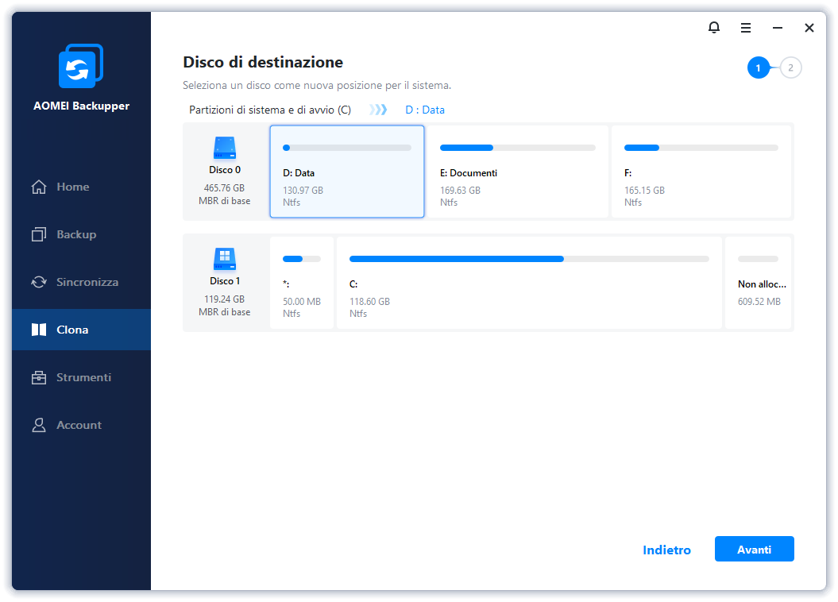Select the D: Data partition
This screenshot has height=602, width=838.
point(347,172)
